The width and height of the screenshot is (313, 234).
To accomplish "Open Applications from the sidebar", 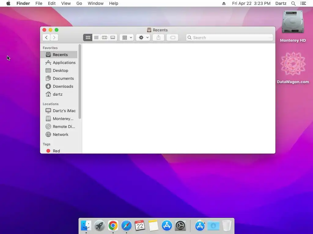I will click(x=59, y=63).
